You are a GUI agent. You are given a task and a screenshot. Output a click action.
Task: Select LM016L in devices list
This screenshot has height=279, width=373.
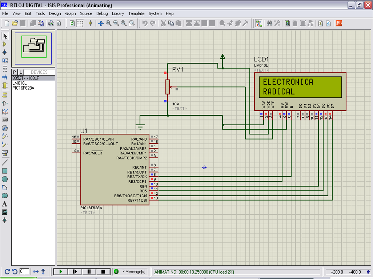point(33,83)
